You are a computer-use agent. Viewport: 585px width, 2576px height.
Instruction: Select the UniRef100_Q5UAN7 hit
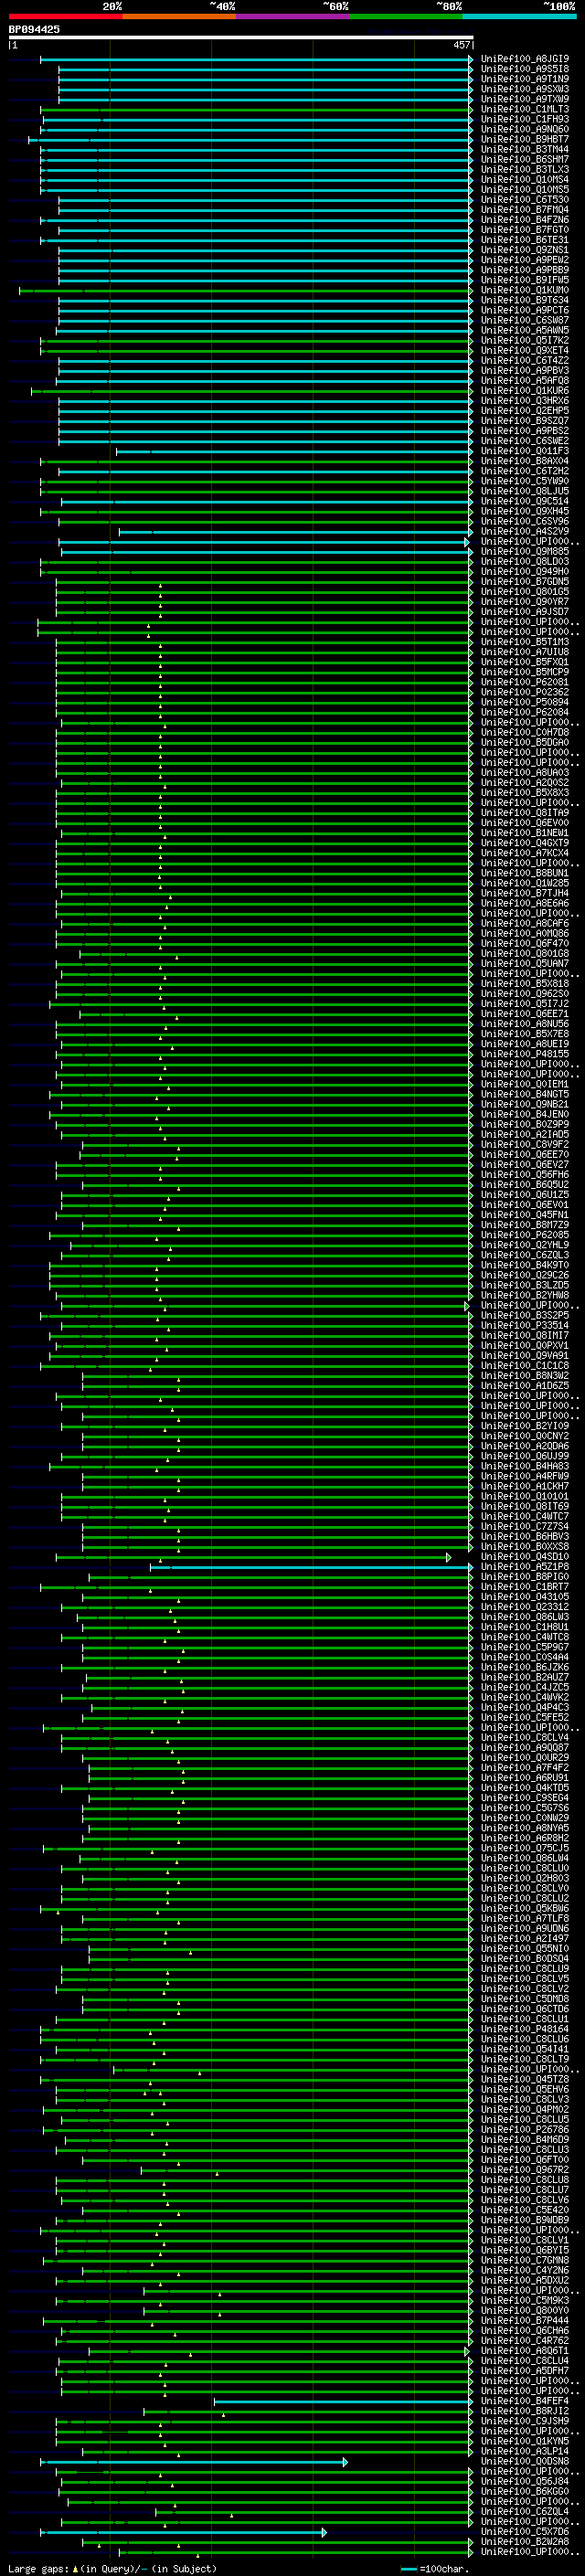tap(525, 963)
